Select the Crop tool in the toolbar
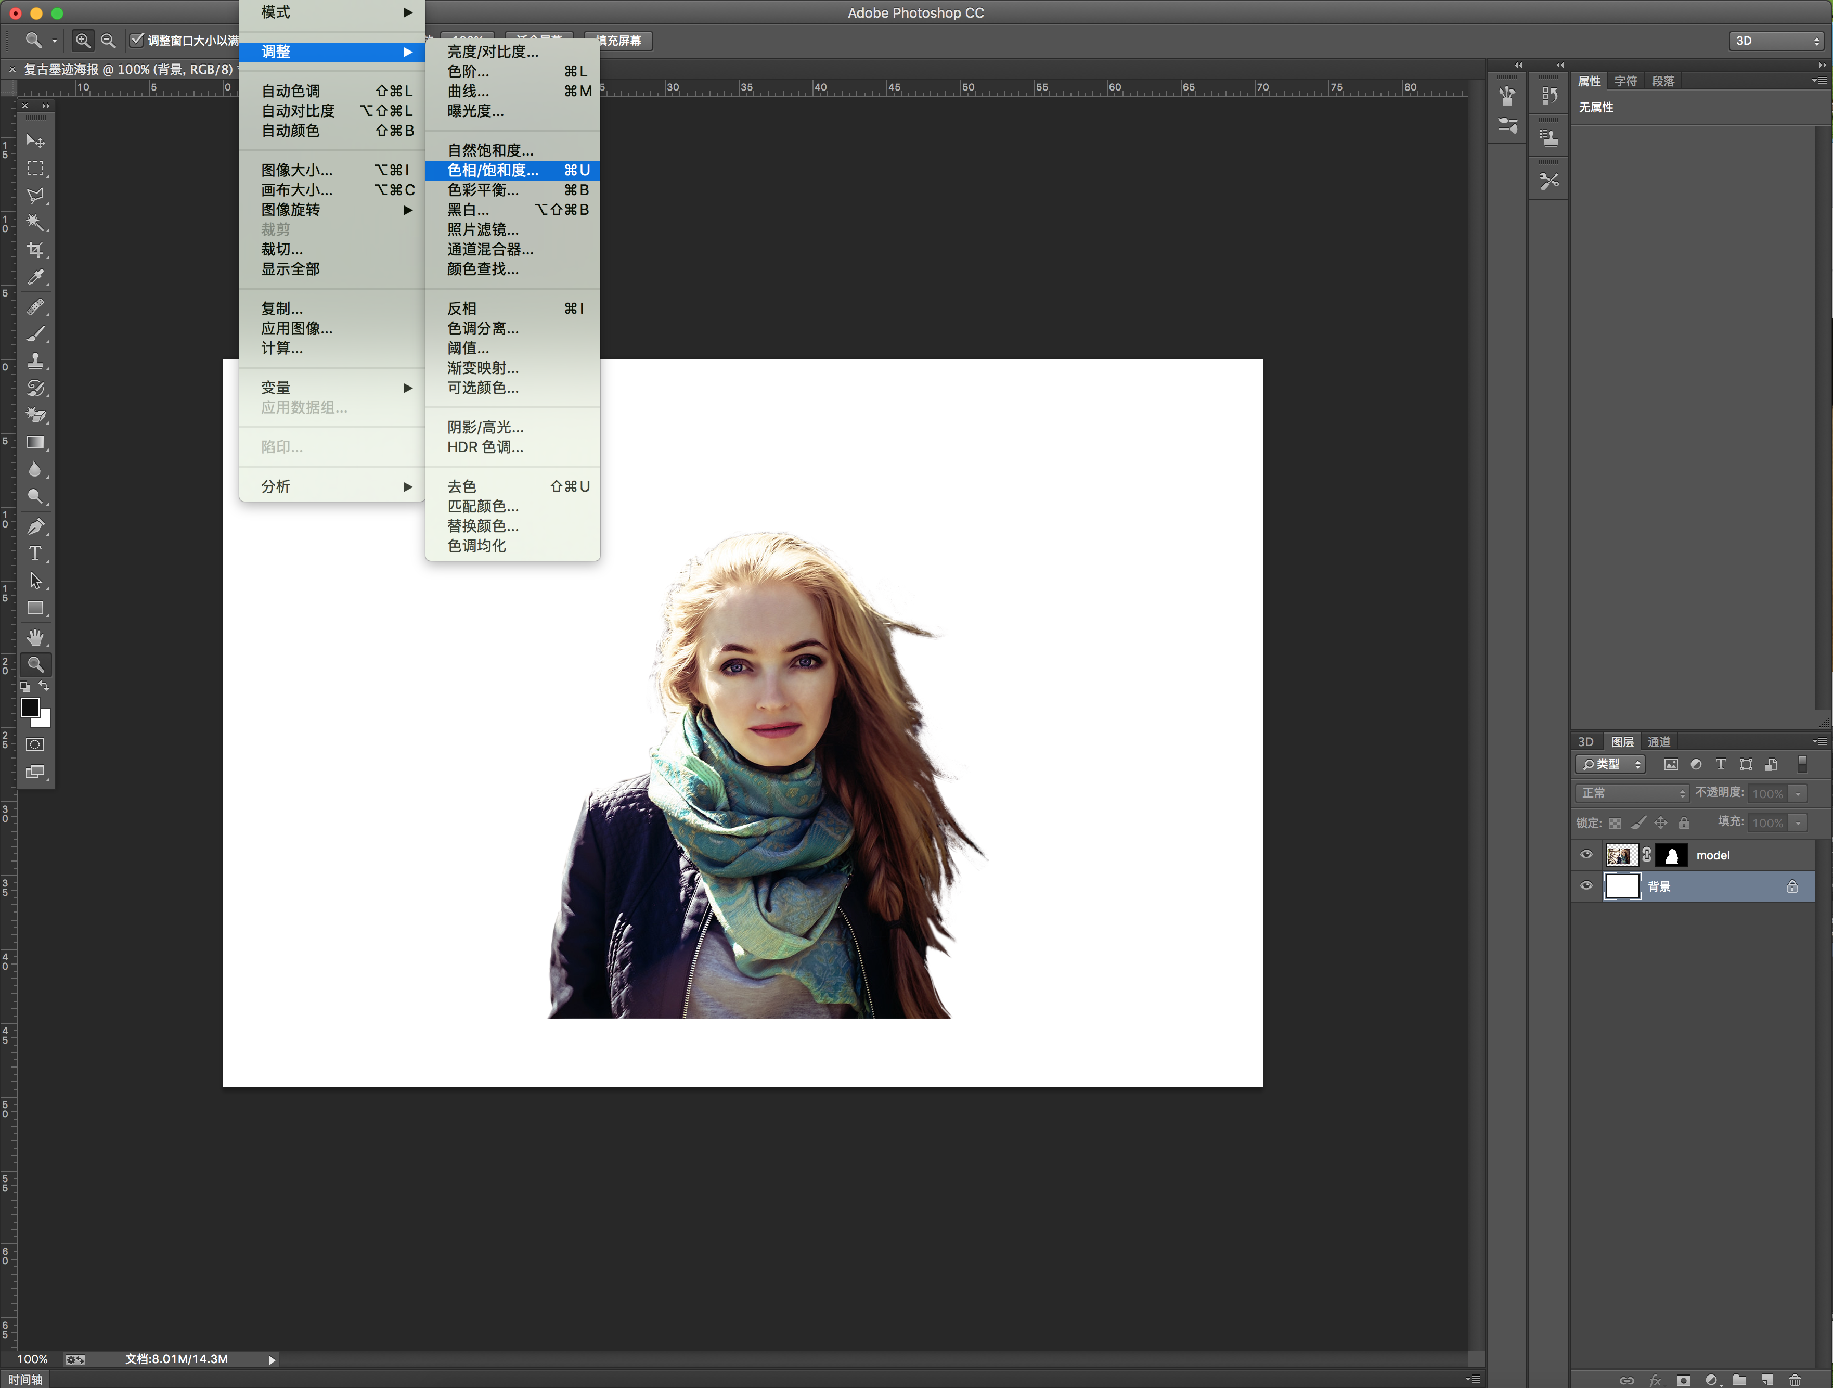The image size is (1833, 1388). [x=35, y=249]
